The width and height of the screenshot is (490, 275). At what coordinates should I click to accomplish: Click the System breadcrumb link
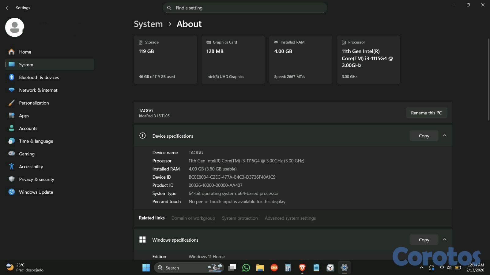coord(148,24)
